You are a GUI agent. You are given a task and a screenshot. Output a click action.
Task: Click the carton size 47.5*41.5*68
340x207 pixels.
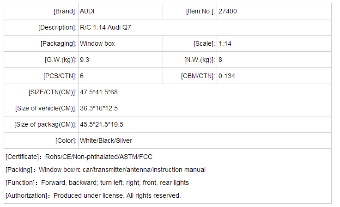(99, 92)
